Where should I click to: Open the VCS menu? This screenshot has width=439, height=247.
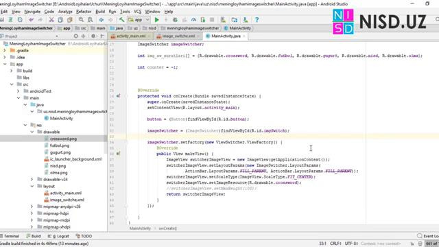pyautogui.click(x=137, y=12)
